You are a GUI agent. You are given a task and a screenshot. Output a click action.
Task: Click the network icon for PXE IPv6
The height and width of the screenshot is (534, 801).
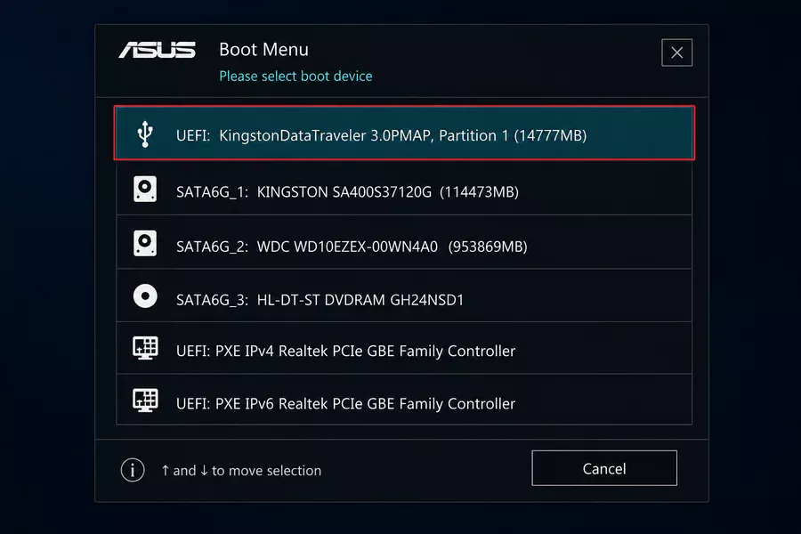pyautogui.click(x=145, y=400)
